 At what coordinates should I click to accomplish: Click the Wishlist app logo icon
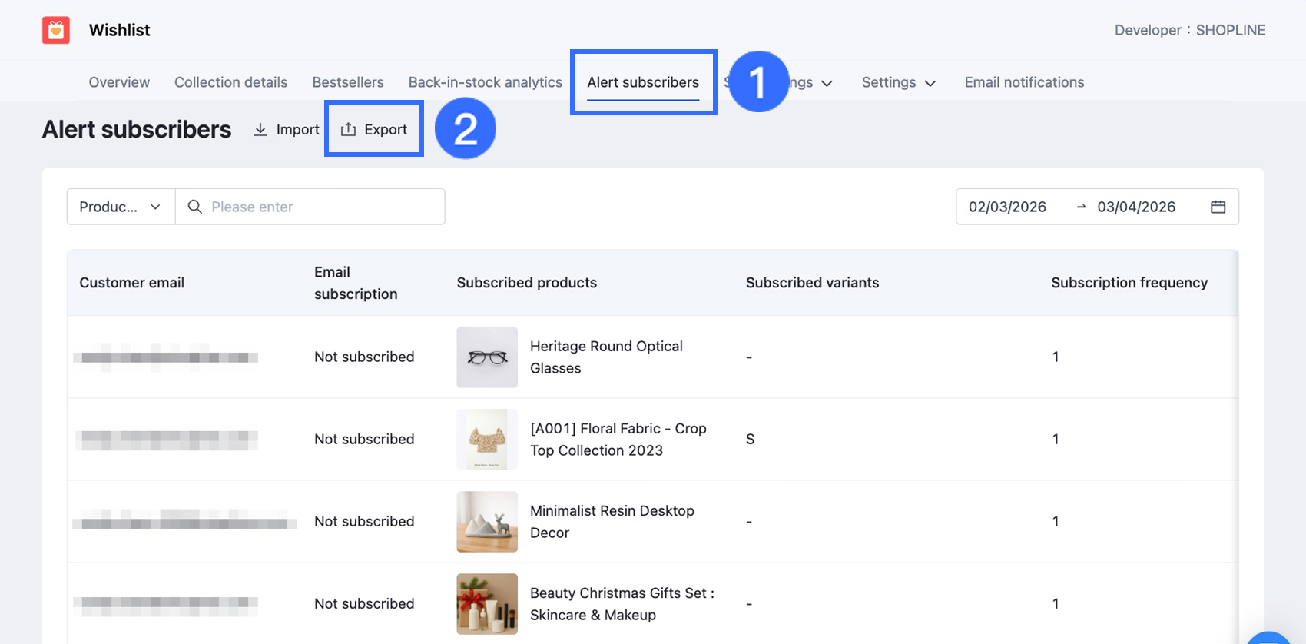(56, 30)
